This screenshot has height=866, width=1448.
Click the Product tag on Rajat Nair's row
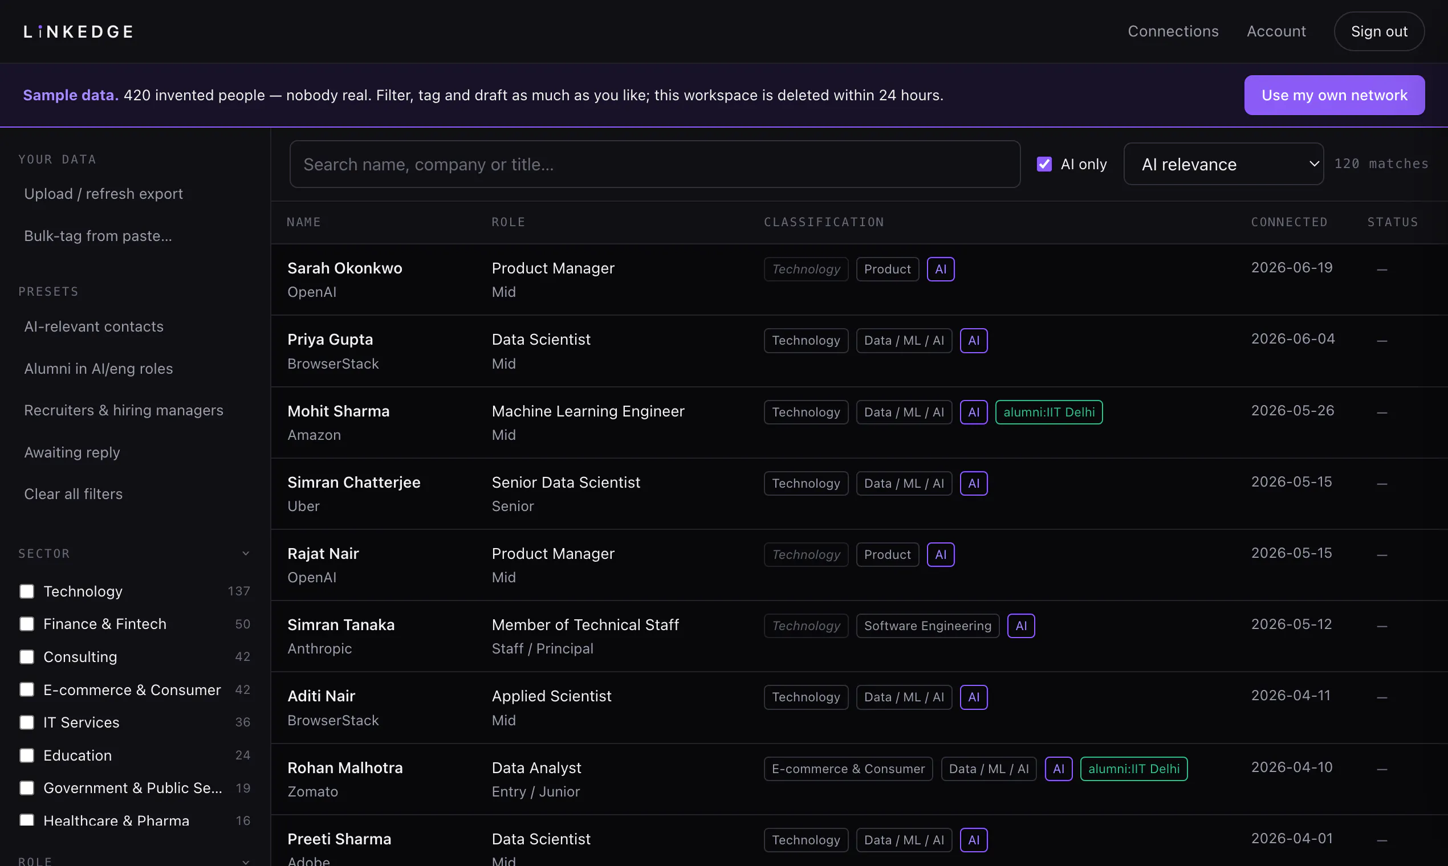pos(888,554)
